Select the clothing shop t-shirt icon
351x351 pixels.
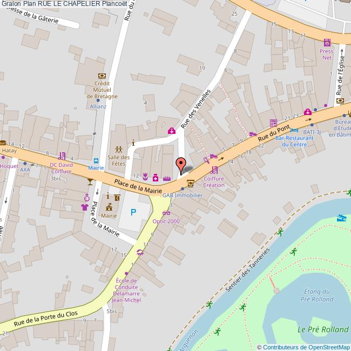pyautogui.click(x=85, y=207)
